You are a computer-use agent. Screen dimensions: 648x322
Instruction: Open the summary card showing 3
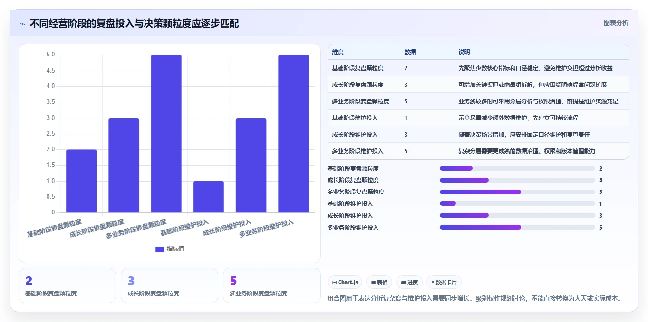[169, 285]
